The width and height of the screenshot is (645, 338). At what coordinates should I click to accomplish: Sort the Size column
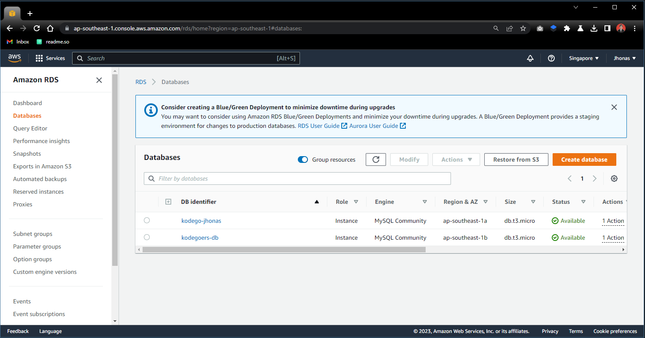(533, 202)
